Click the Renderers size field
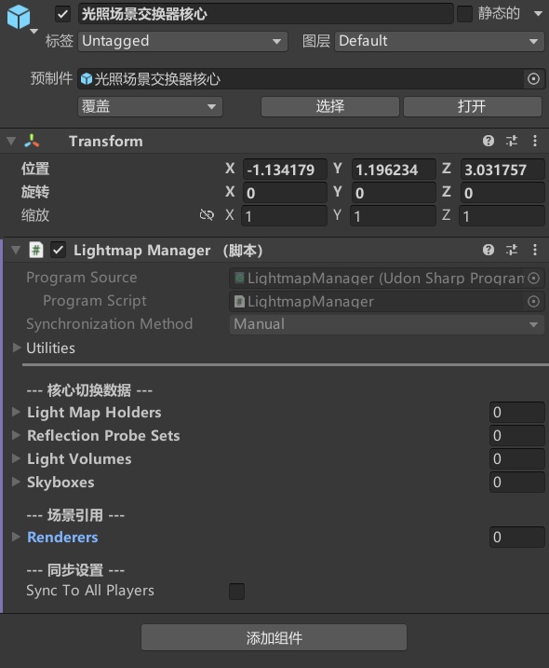Image resolution: width=549 pixels, height=668 pixels. point(517,538)
